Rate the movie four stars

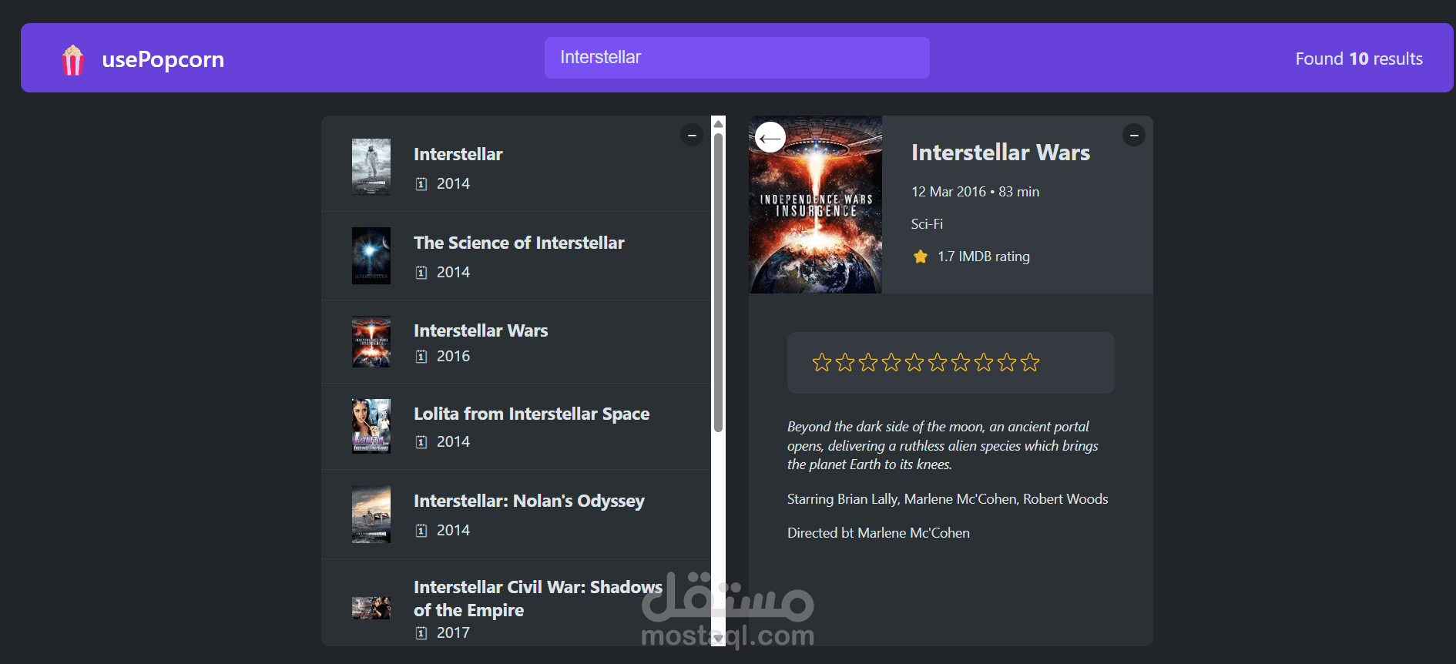pyautogui.click(x=891, y=362)
